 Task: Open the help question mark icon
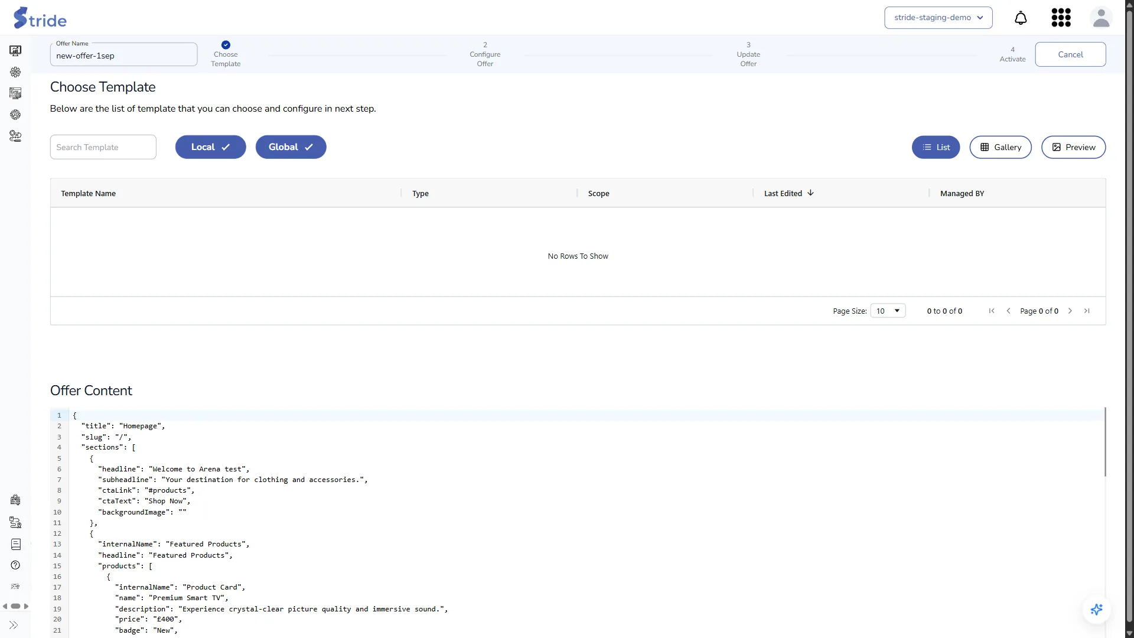point(15,565)
